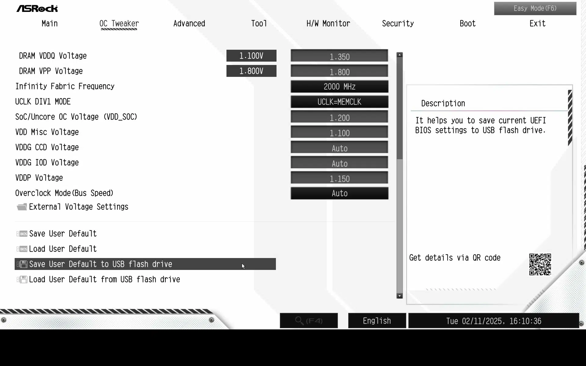Image resolution: width=586 pixels, height=366 pixels.
Task: Click the Easy Mode (F6) button
Action: (x=535, y=9)
